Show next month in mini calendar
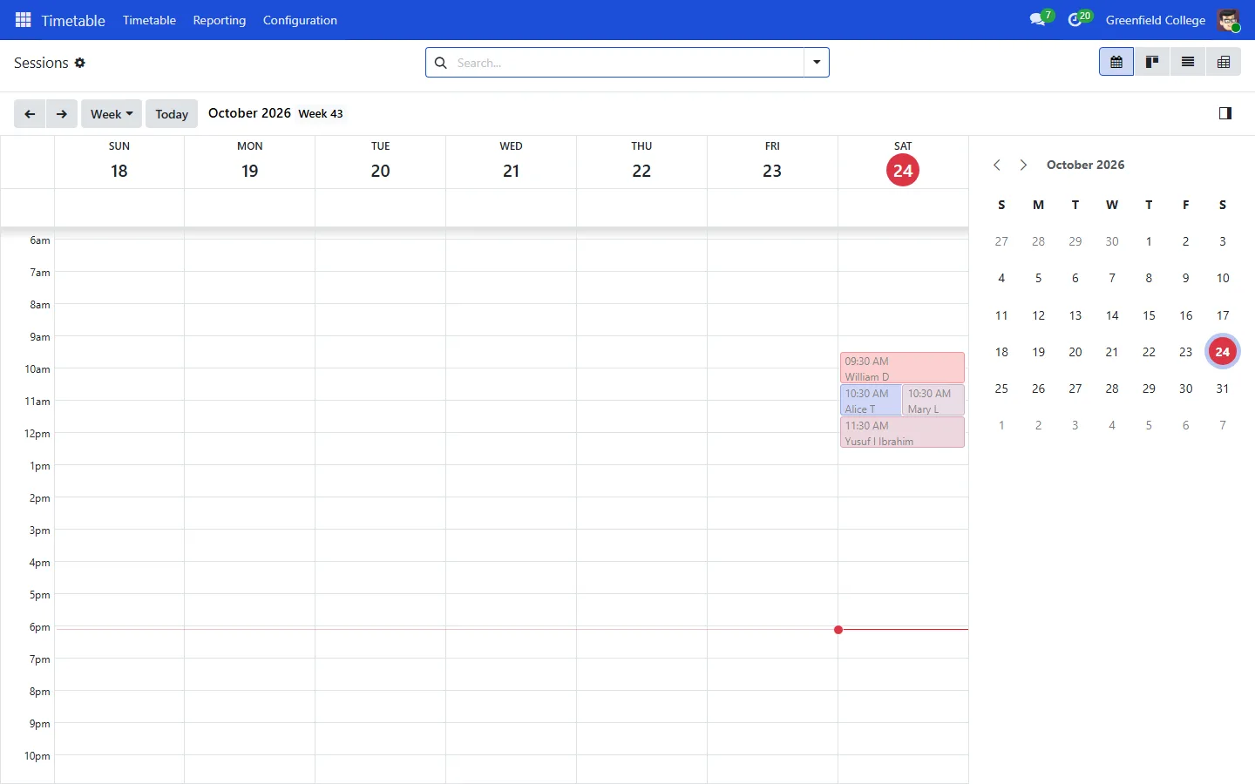The width and height of the screenshot is (1255, 784). 1023,165
